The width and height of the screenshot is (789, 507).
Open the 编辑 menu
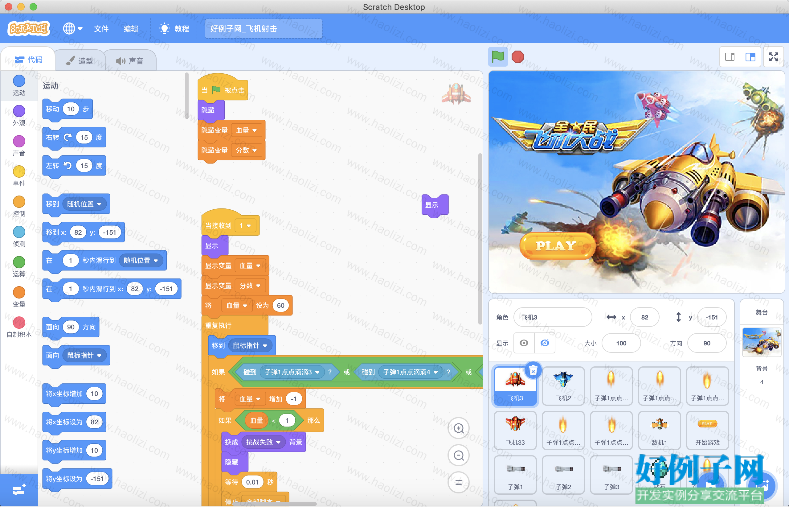coord(131,29)
